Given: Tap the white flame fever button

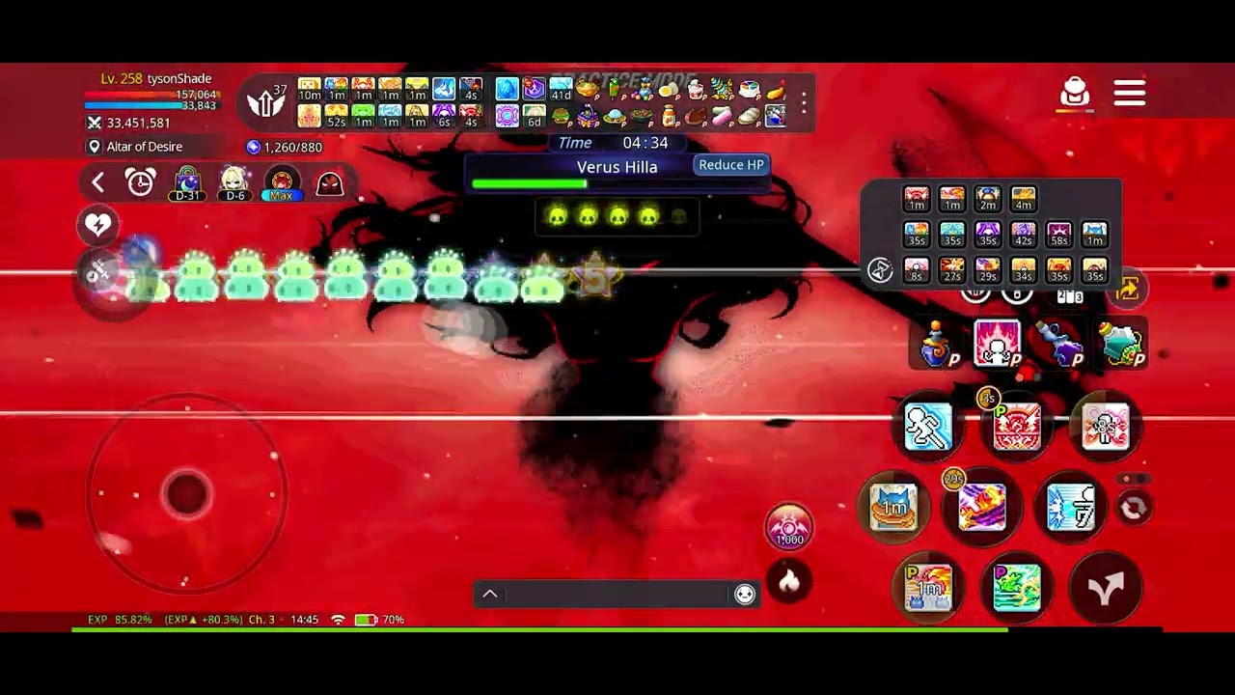Looking at the screenshot, I should pyautogui.click(x=789, y=581).
